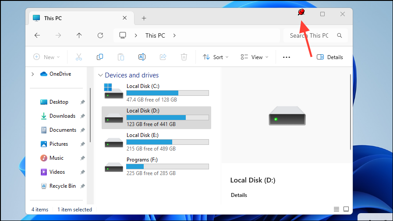The image size is (393, 221).
Task: Click chevron before This PC in breadcrumb
Action: tap(136, 35)
